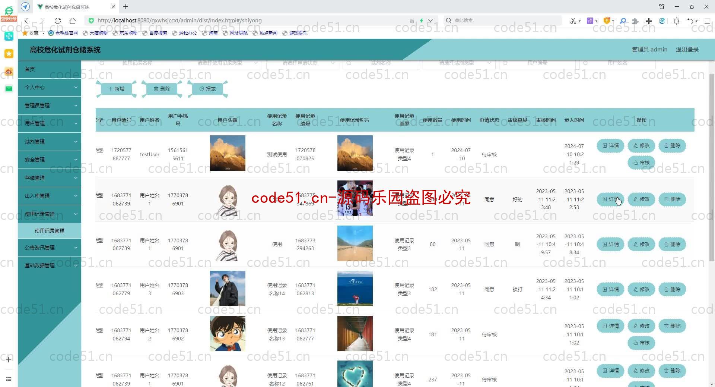Open a new browser tab with plus icon
715x387 pixels.
[x=126, y=7]
